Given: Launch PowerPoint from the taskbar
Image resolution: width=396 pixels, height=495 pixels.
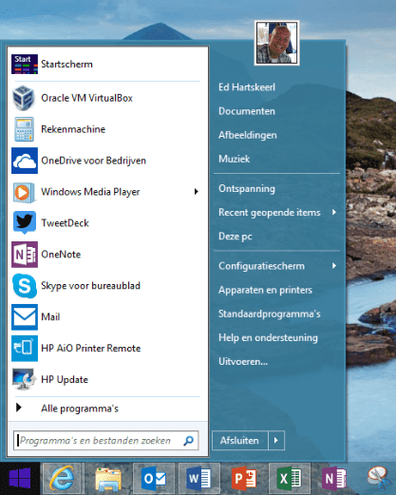Looking at the screenshot, I should click(x=244, y=478).
